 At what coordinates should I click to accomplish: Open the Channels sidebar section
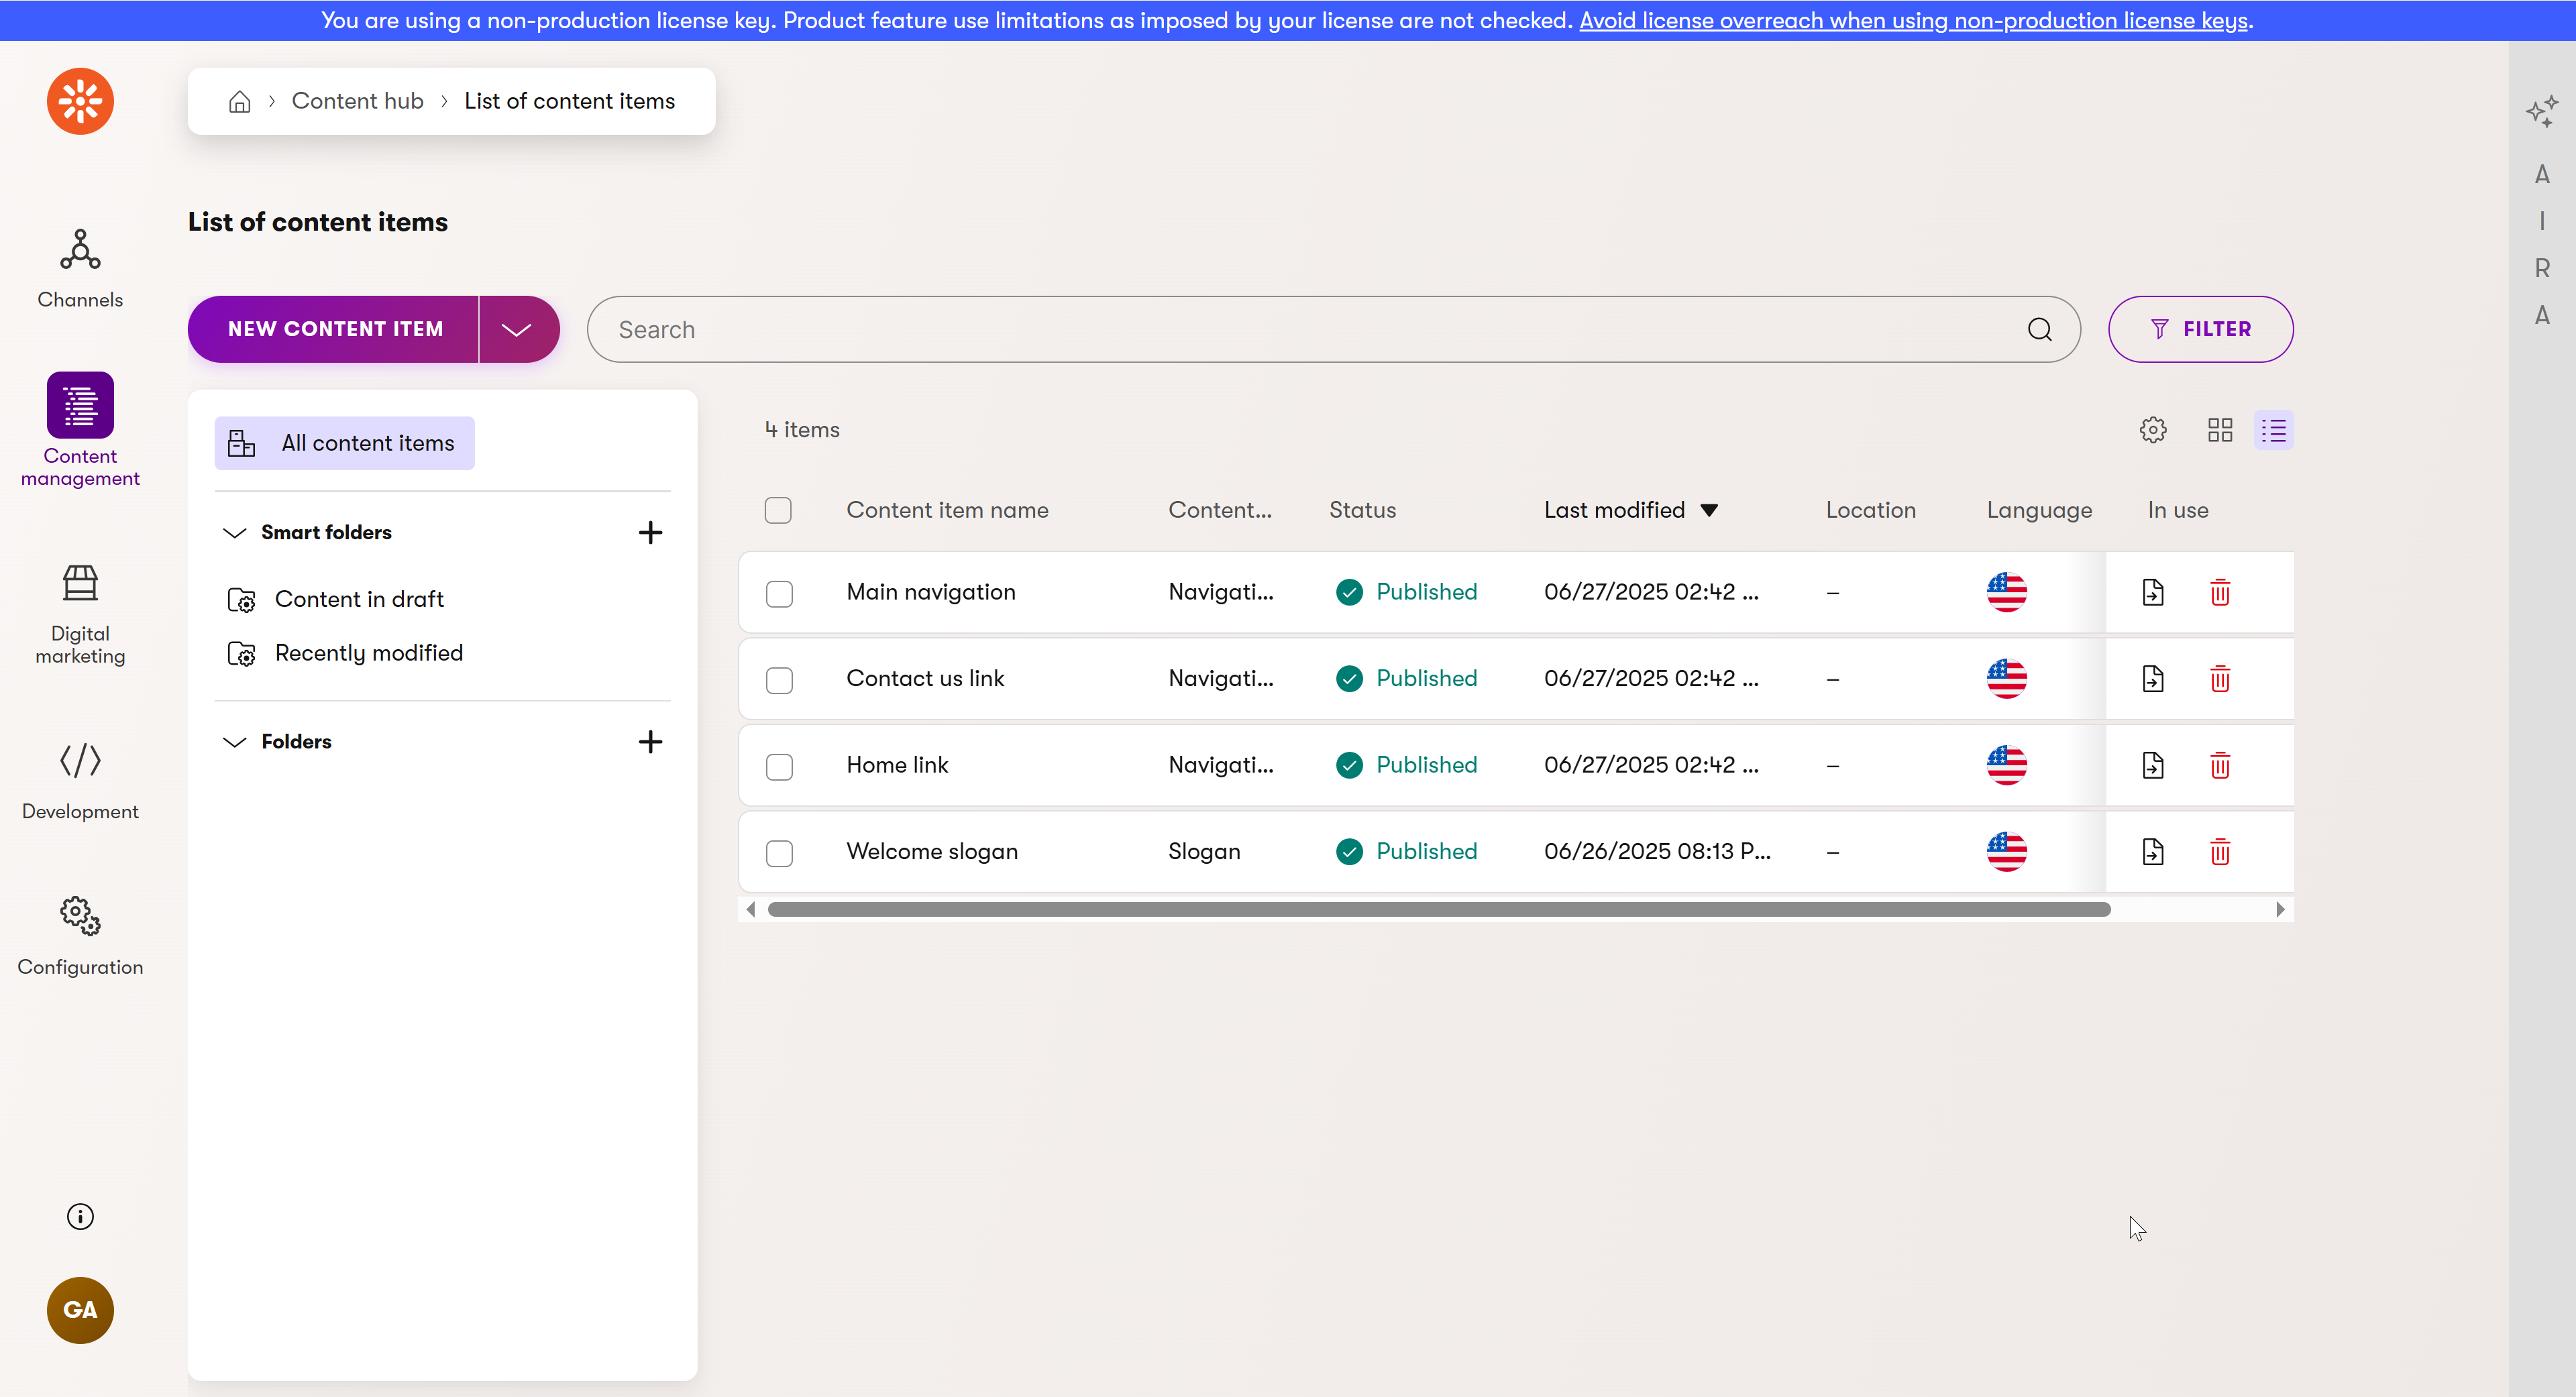coord(80,268)
